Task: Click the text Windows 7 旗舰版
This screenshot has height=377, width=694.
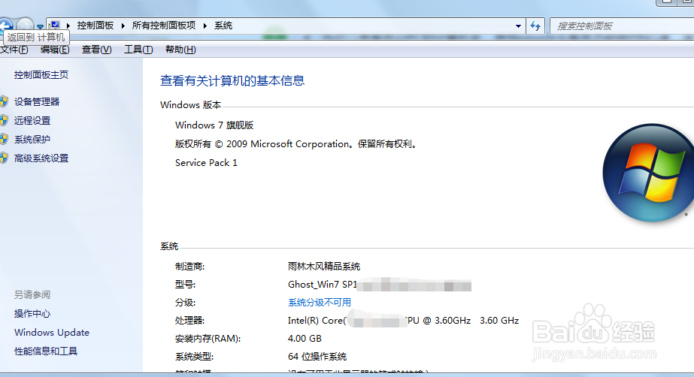Action: (x=214, y=125)
